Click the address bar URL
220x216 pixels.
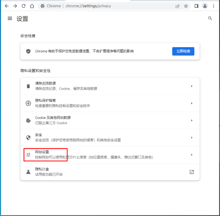pos(88,6)
